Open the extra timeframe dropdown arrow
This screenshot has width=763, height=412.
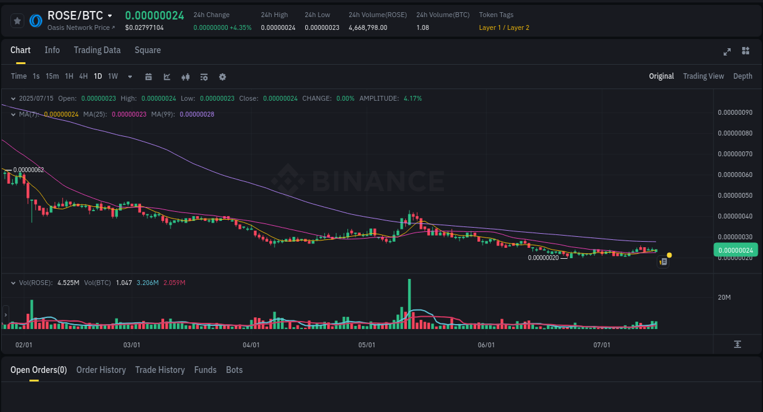[129, 77]
